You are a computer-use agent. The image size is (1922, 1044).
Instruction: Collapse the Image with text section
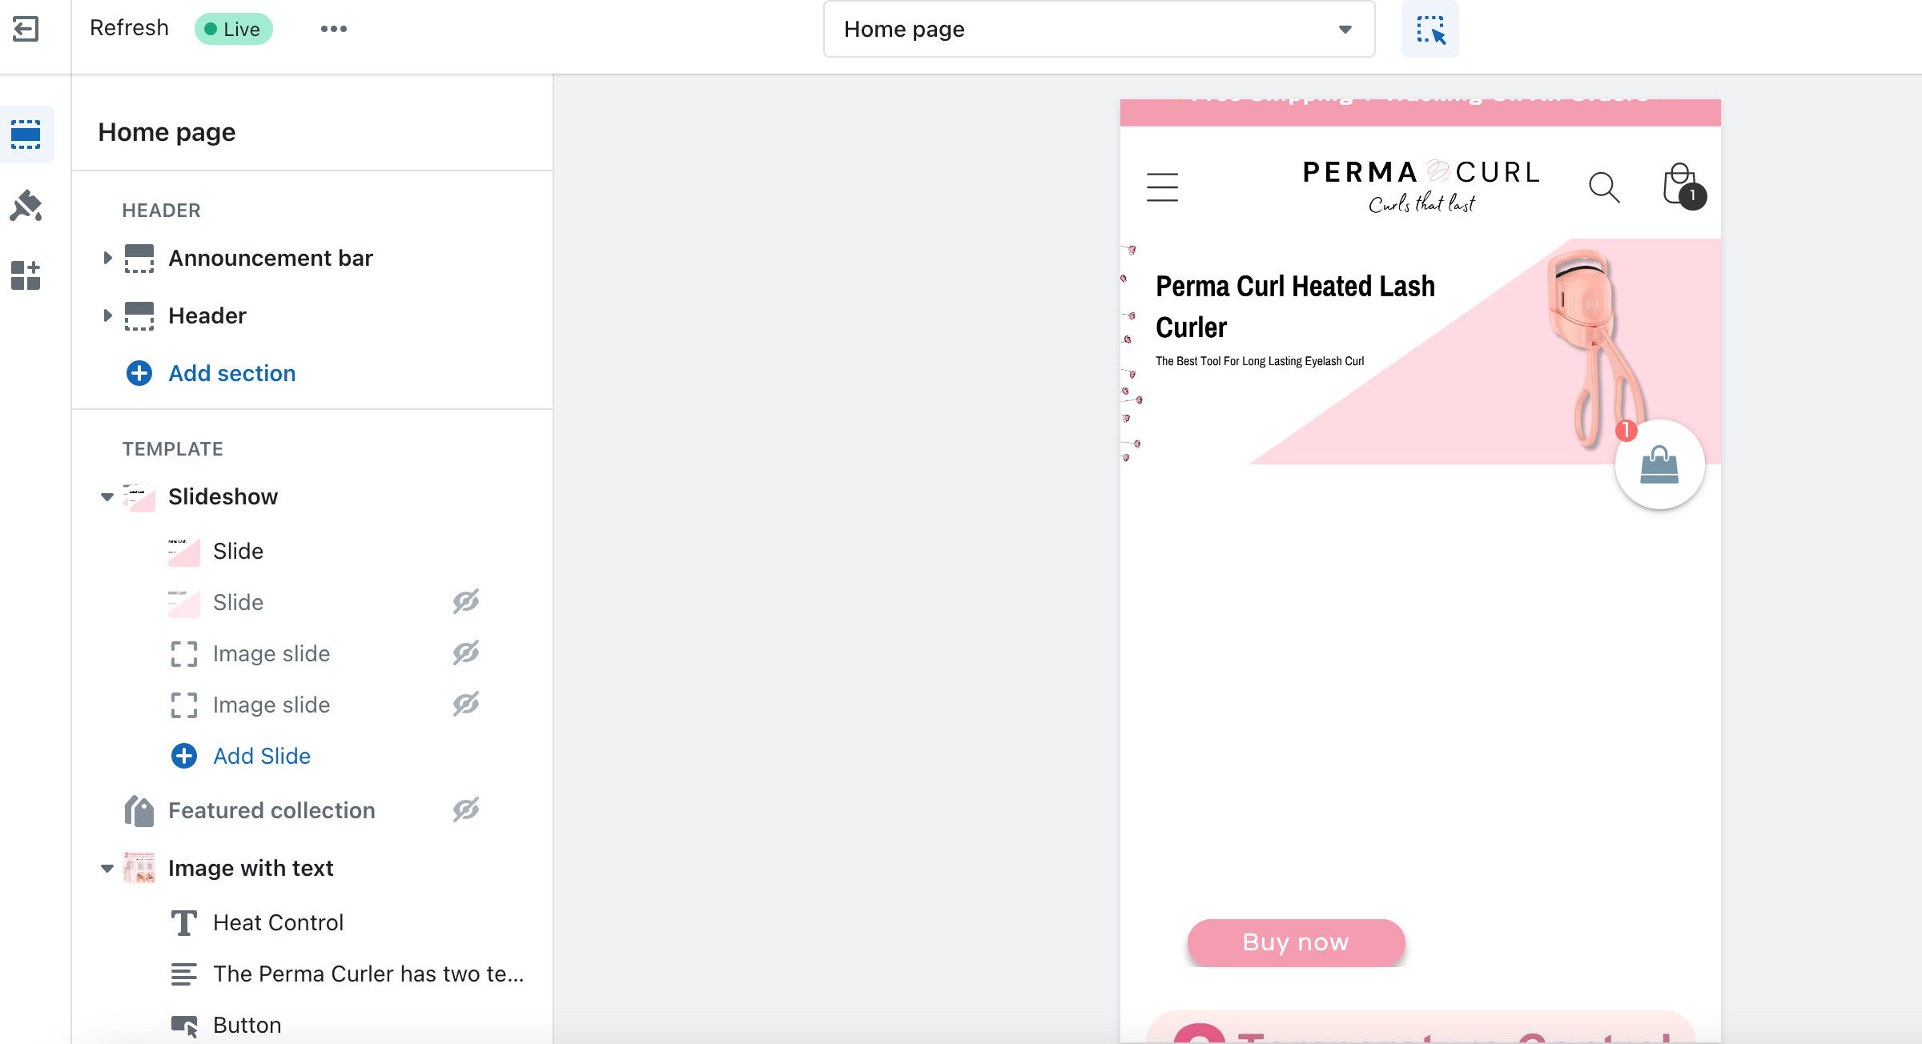tap(107, 869)
